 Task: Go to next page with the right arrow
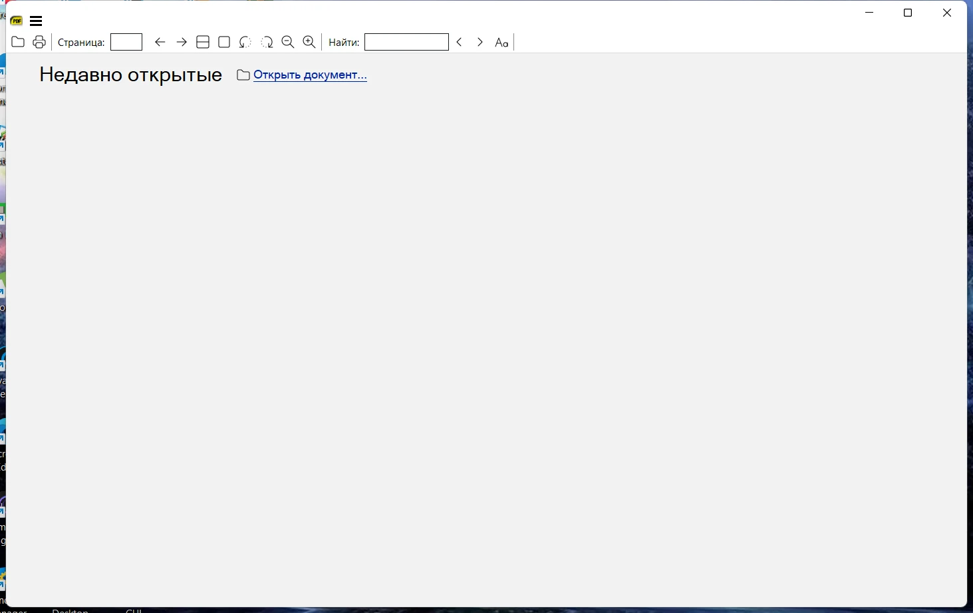coord(182,42)
